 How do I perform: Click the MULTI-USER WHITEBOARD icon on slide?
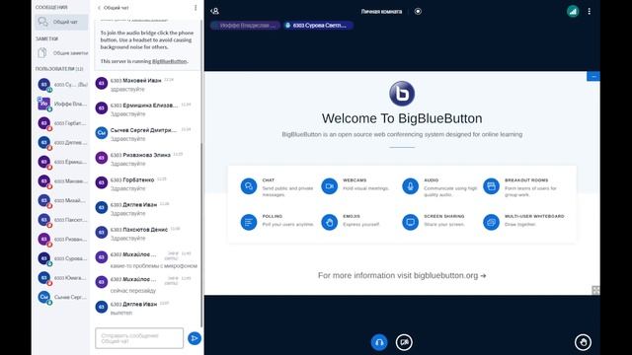491,222
